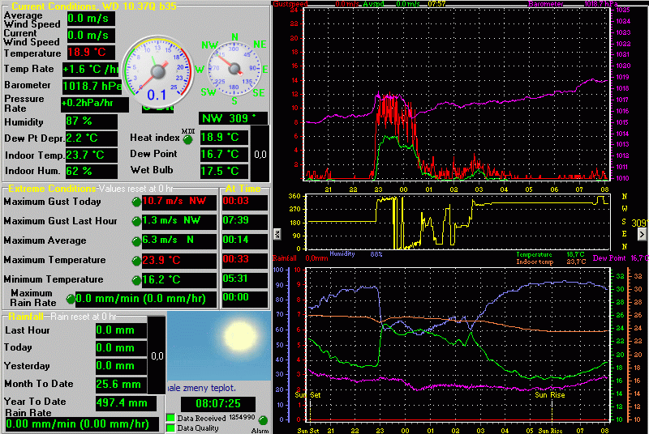Click the LED beside Maximum Rain Rate
Screen dimensions: 649x434
click(69, 300)
